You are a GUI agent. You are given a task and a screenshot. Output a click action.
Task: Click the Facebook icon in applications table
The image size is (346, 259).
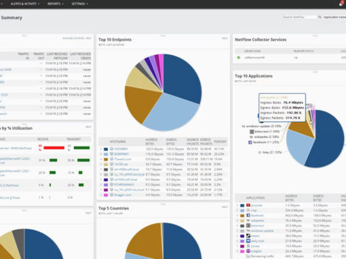click(x=248, y=216)
